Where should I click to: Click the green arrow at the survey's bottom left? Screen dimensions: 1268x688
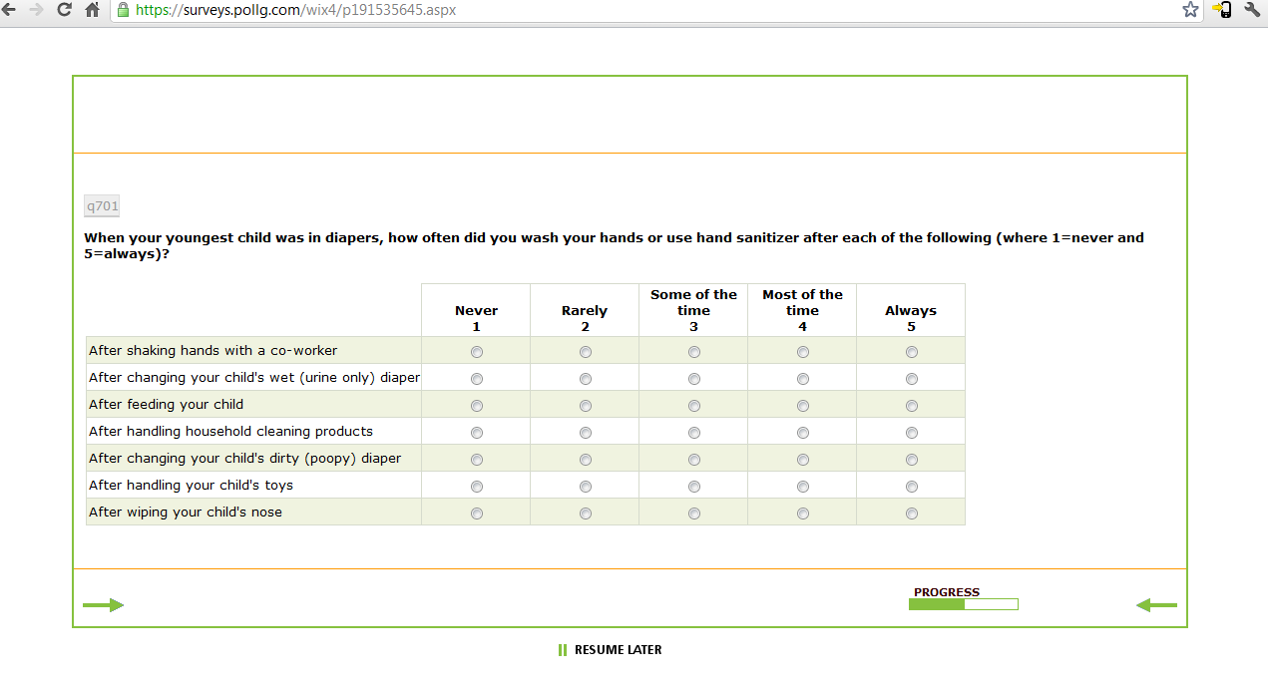[103, 604]
